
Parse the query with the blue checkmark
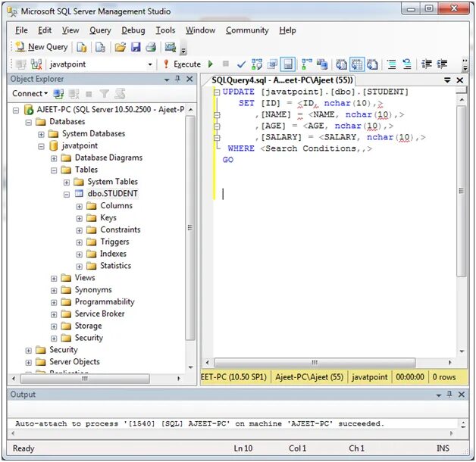coord(241,64)
